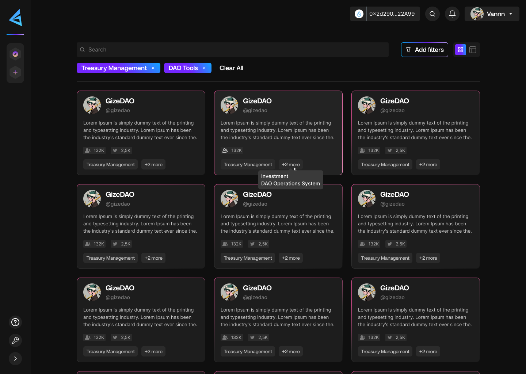Remove the DAO Tools filter chip

(204, 68)
